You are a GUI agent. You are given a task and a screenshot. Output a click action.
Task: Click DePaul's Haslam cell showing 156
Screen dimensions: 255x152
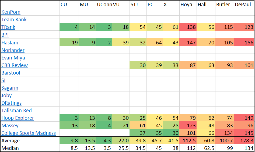coord(244,43)
